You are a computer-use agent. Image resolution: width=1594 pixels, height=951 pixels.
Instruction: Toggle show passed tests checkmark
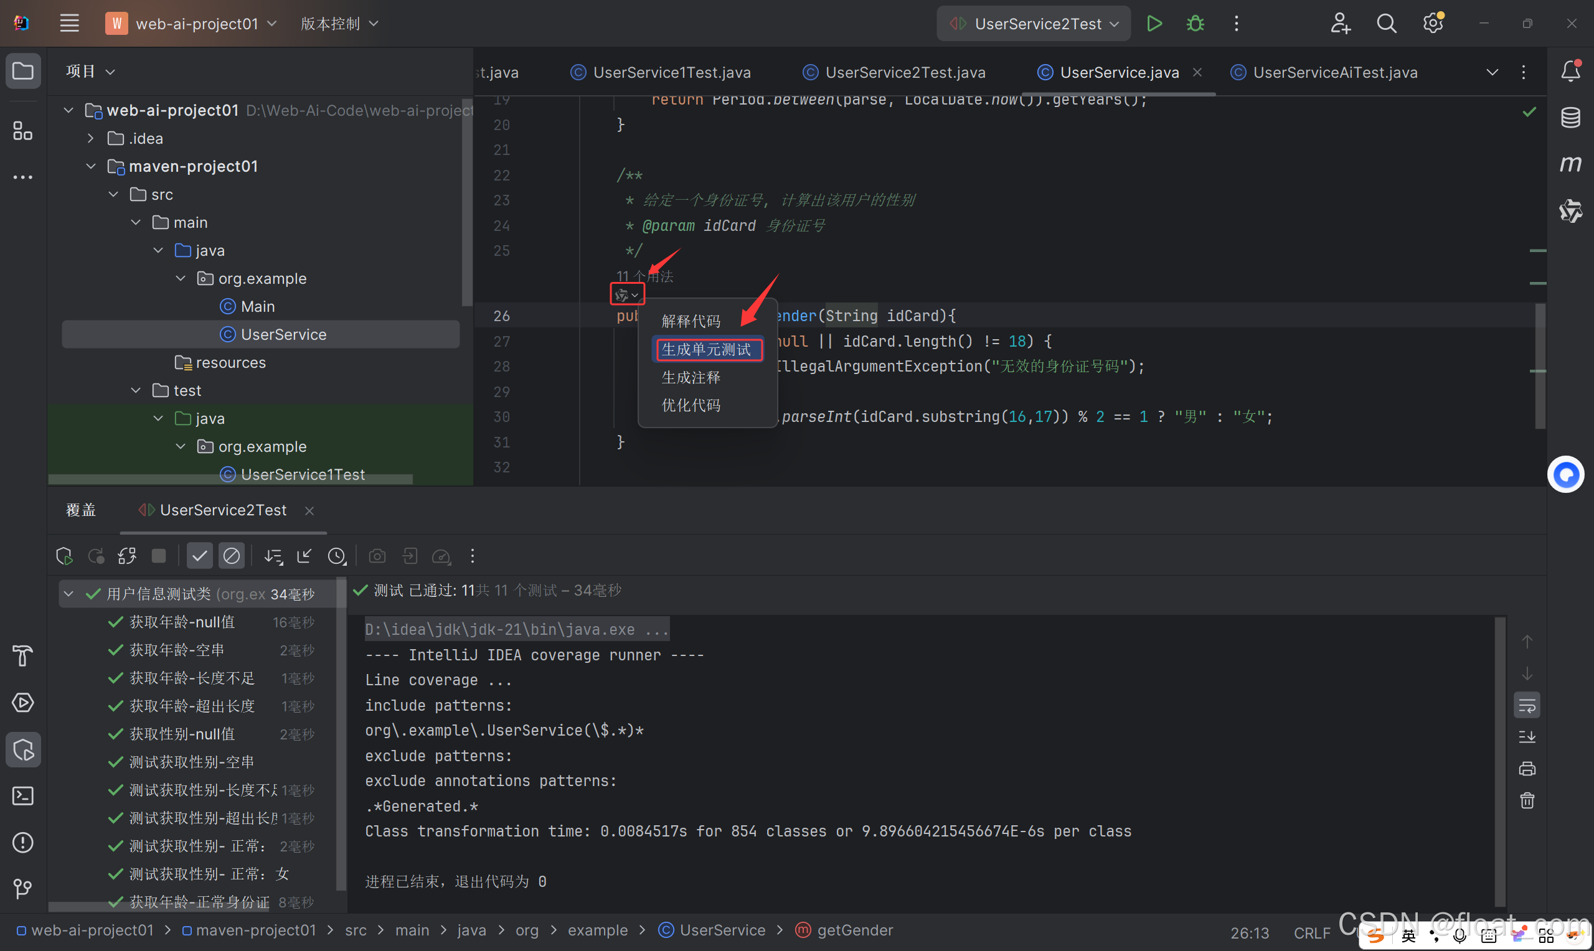[x=199, y=556]
